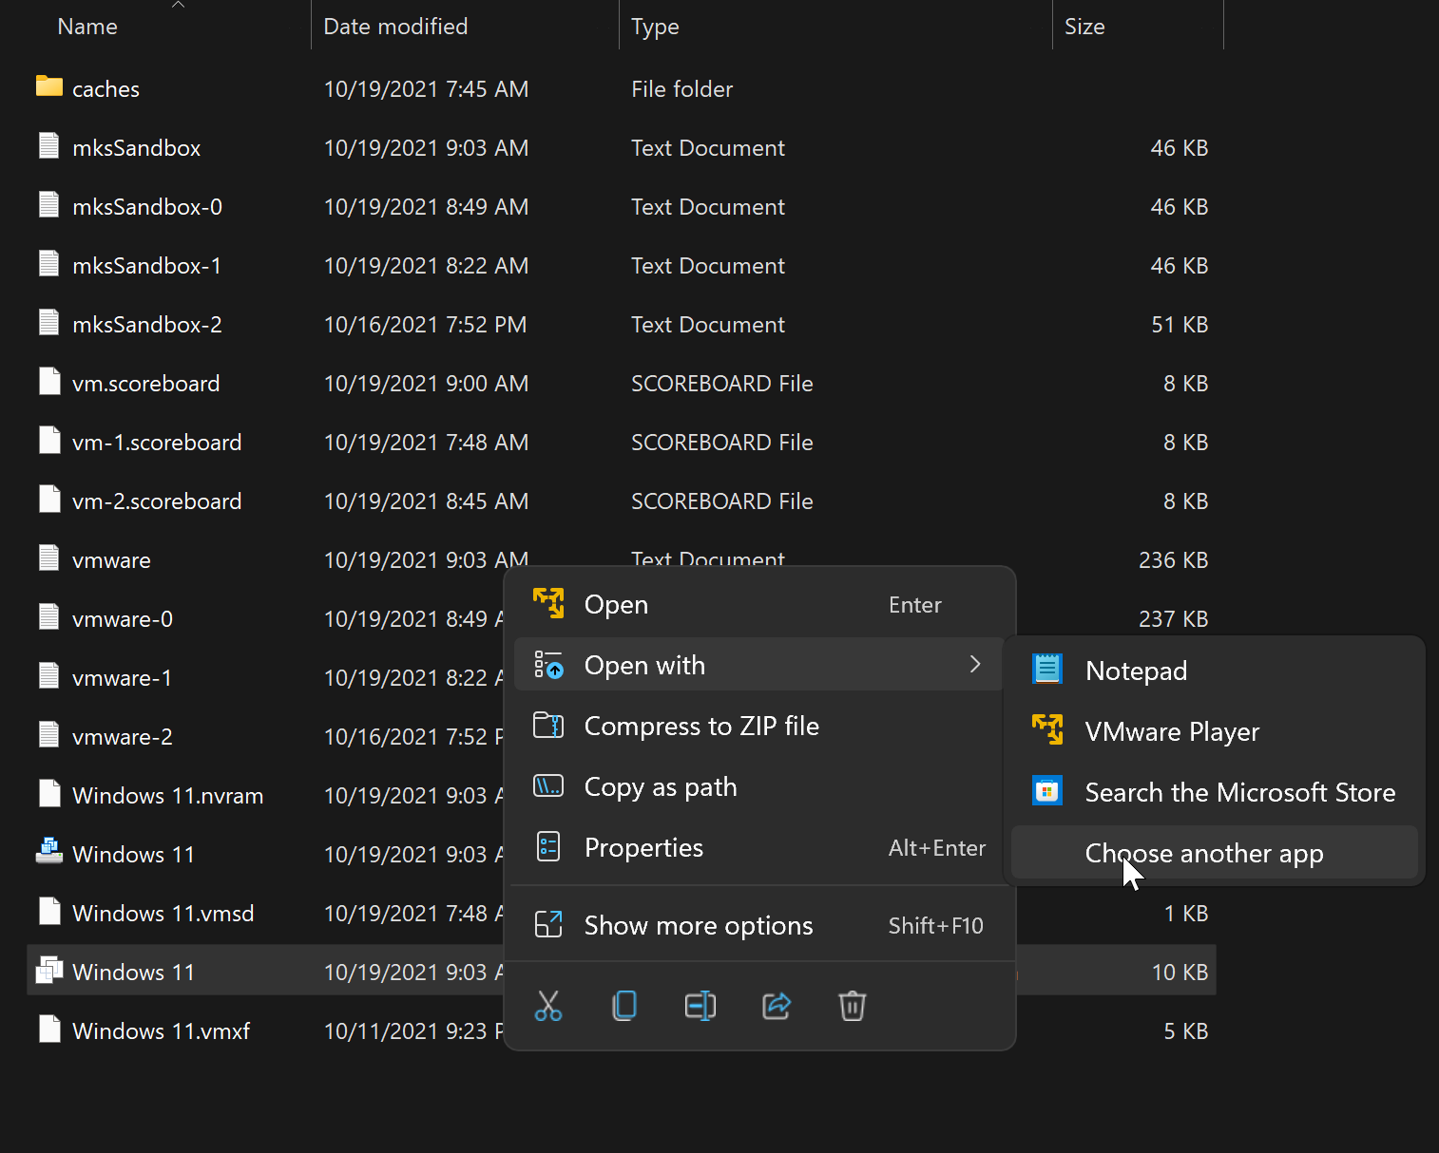Click the Show more options icon
This screenshot has height=1153, width=1439.
coord(548,924)
